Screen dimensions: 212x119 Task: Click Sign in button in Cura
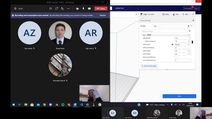pyautogui.click(x=196, y=8)
